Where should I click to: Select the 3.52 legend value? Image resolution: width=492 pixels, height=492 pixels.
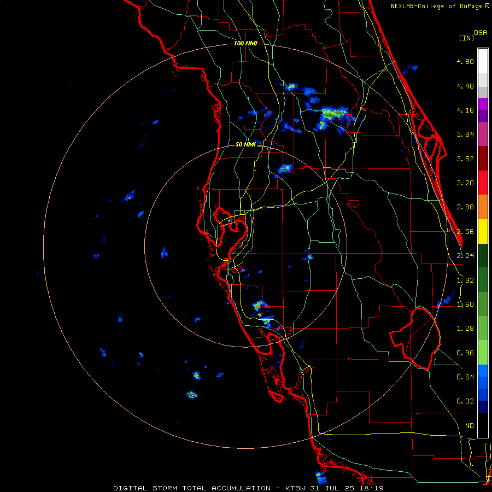click(x=465, y=159)
